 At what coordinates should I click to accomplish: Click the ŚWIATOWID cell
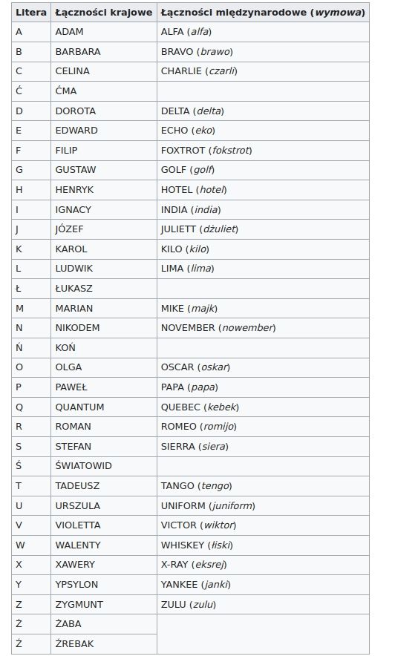(x=104, y=465)
